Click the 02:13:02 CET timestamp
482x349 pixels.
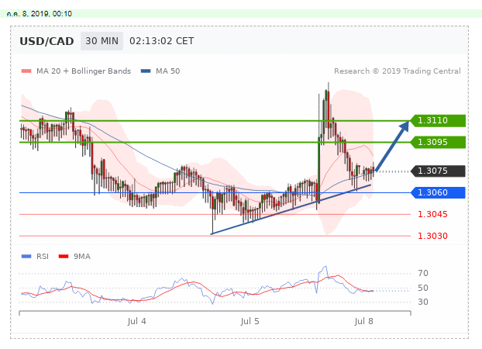[162, 41]
